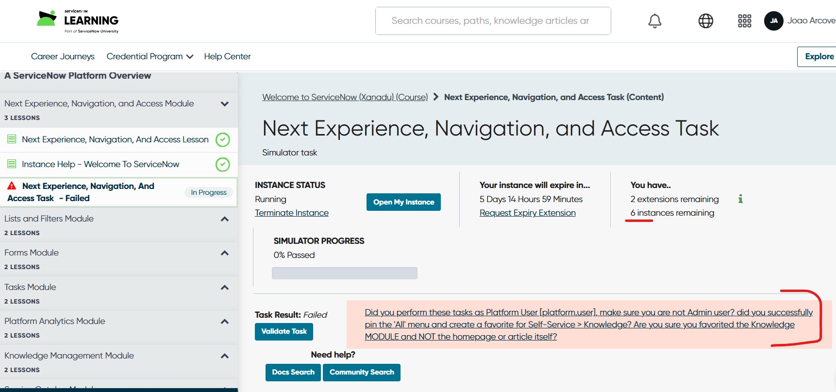Viewport: 836px width, 392px height.
Task: Open the apps grid icon
Action: point(744,21)
